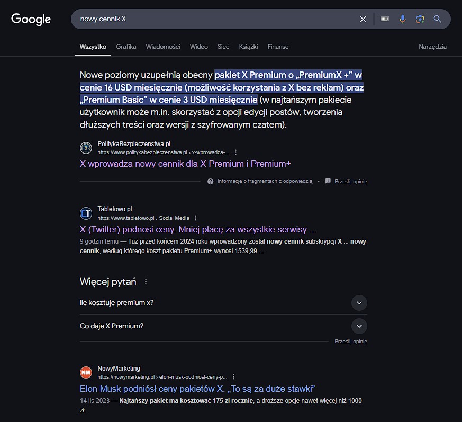Image resolution: width=462 pixels, height=422 pixels.
Task: Click the Google logo
Action: (31, 20)
